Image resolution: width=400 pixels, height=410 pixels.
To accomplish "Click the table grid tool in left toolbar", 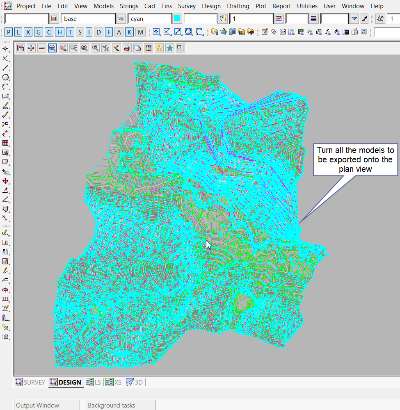I will click(x=6, y=143).
